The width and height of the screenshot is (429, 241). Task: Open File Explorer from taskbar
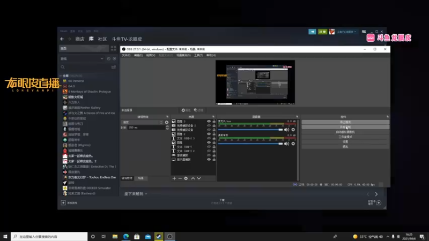click(115, 236)
